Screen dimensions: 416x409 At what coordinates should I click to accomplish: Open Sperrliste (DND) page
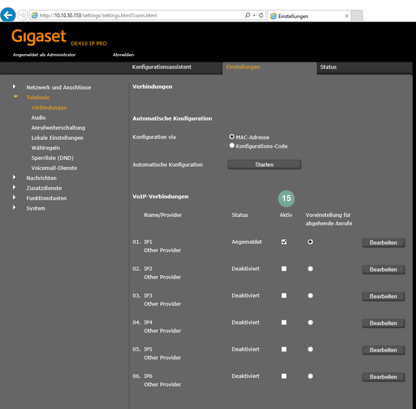point(52,158)
